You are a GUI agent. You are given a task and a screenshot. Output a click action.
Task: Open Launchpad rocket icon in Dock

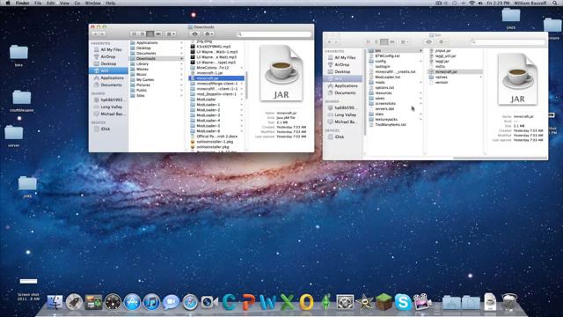point(74,302)
